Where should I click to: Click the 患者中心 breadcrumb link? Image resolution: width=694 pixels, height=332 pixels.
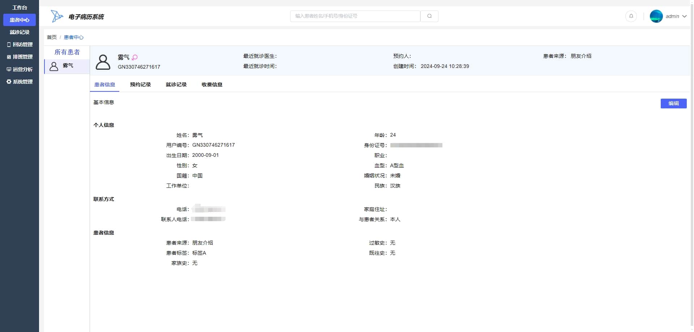pos(74,37)
